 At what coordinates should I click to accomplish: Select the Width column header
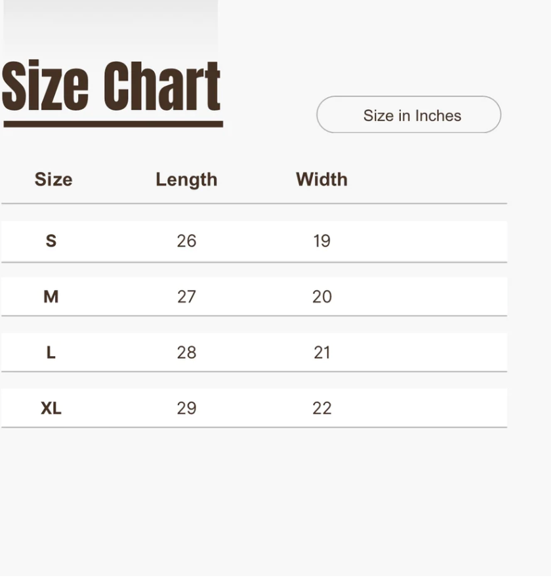click(x=321, y=179)
